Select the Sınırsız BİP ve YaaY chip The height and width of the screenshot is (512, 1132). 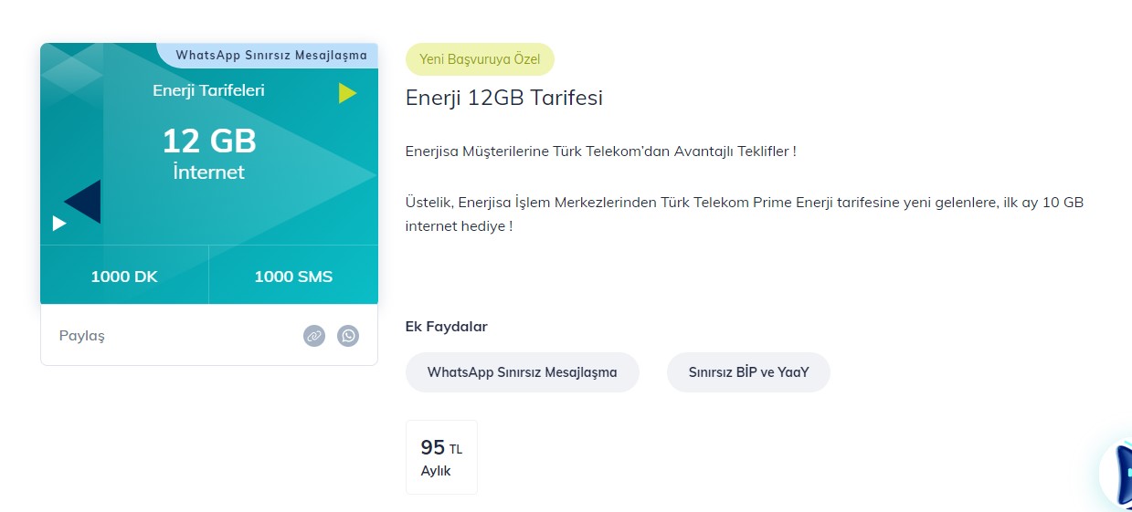click(748, 372)
